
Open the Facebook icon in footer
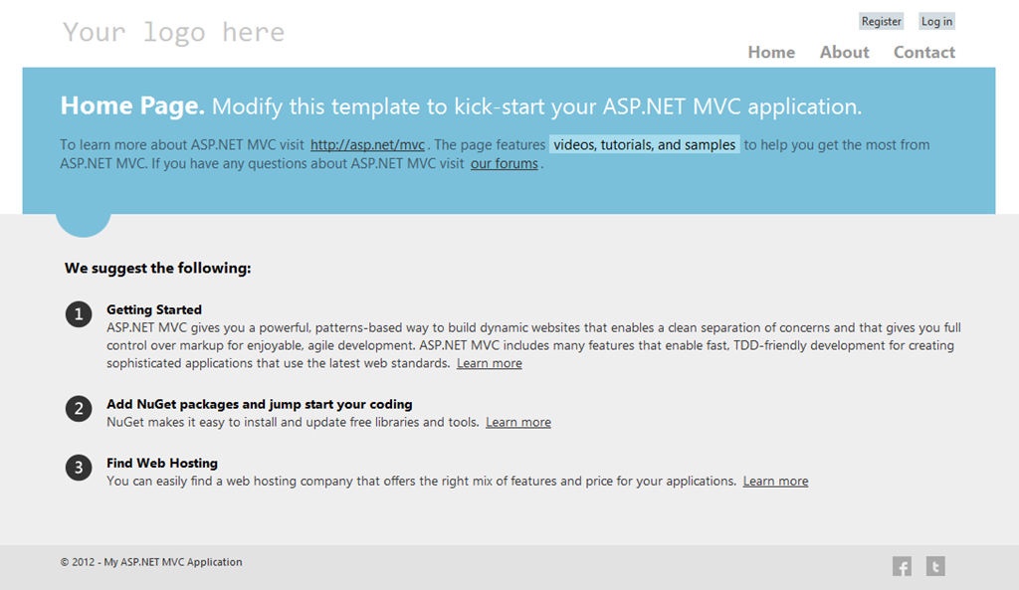tap(902, 566)
